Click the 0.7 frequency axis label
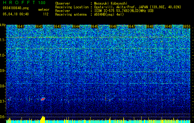This screenshot has width=194, height=123. tap(2, 101)
